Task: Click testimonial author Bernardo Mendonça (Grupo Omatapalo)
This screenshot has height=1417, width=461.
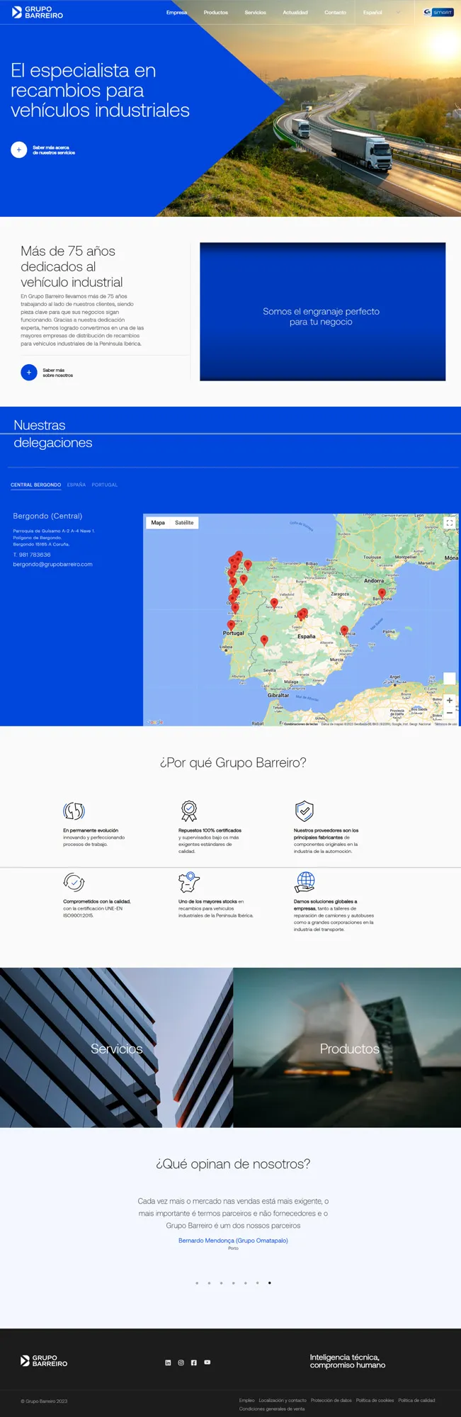Action: (233, 1241)
